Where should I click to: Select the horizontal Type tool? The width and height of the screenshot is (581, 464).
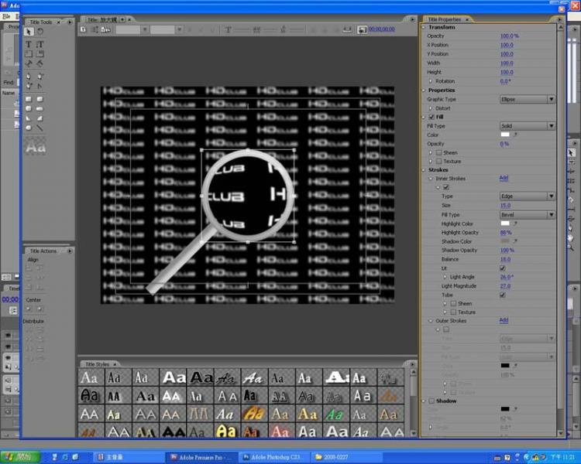[x=29, y=45]
